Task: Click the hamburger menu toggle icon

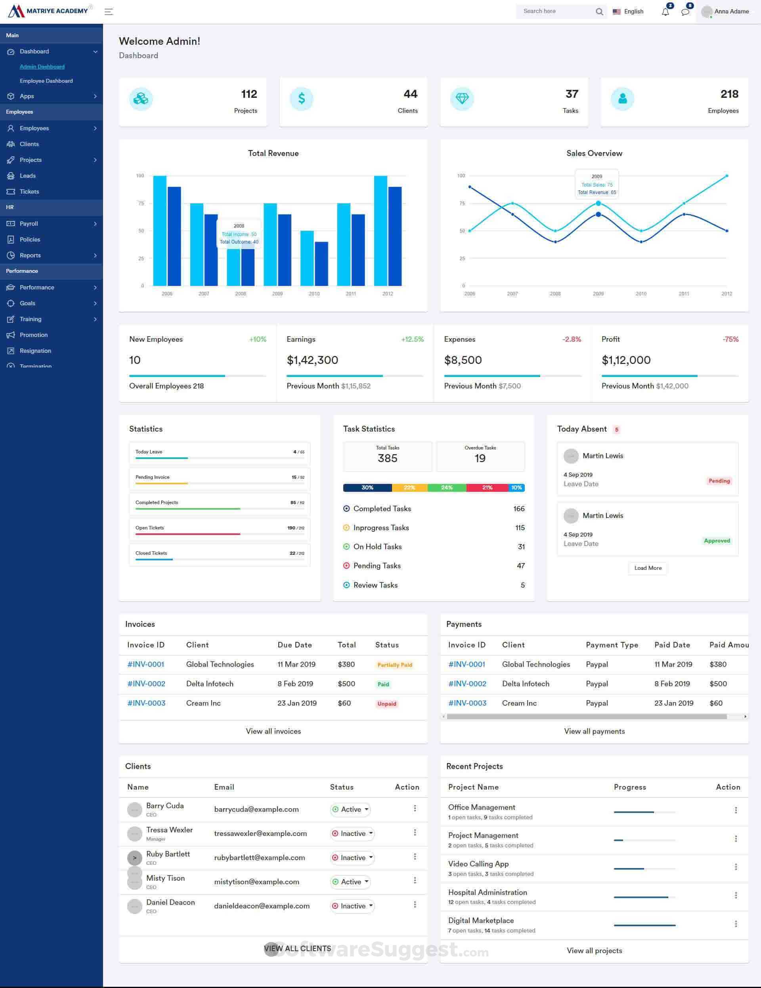Action: pyautogui.click(x=109, y=12)
